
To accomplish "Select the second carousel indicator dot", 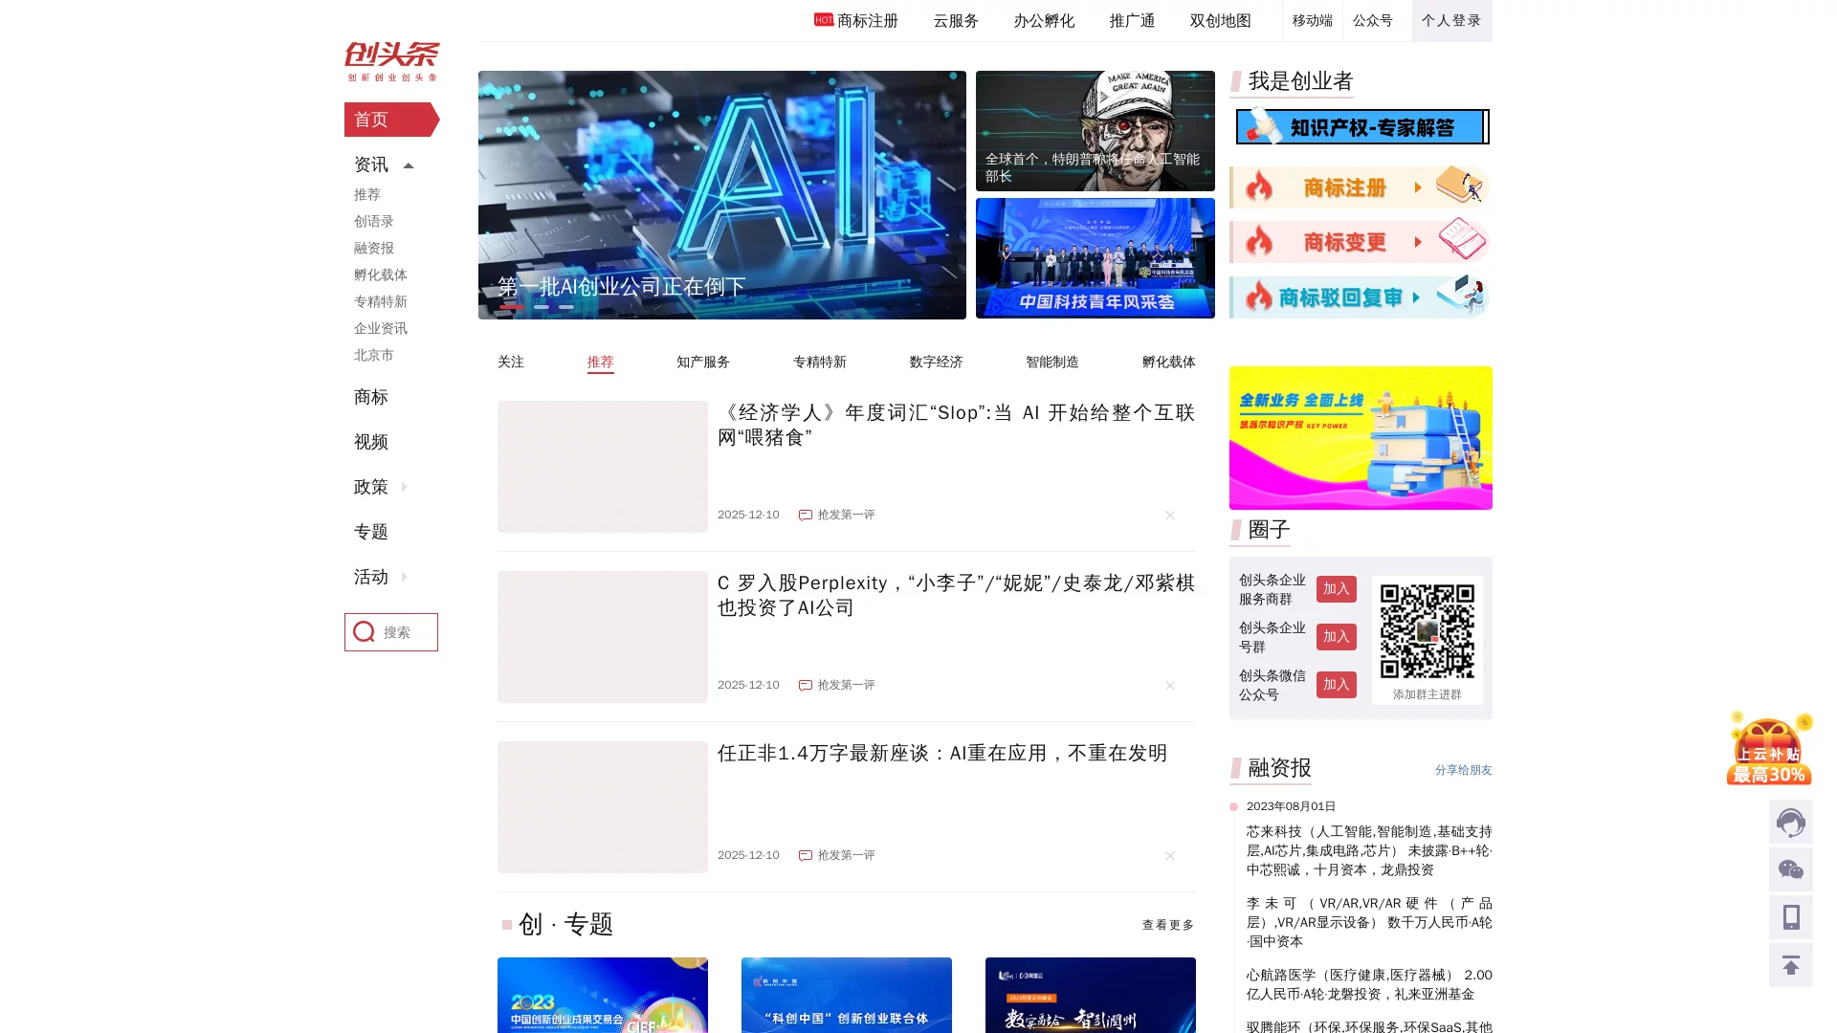I will point(542,307).
